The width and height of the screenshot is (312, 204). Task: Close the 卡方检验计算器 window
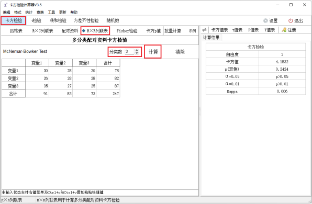(x=305, y=5)
